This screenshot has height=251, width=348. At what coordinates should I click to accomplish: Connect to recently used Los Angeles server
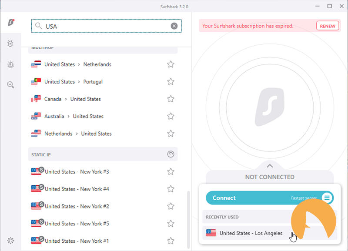(270, 233)
